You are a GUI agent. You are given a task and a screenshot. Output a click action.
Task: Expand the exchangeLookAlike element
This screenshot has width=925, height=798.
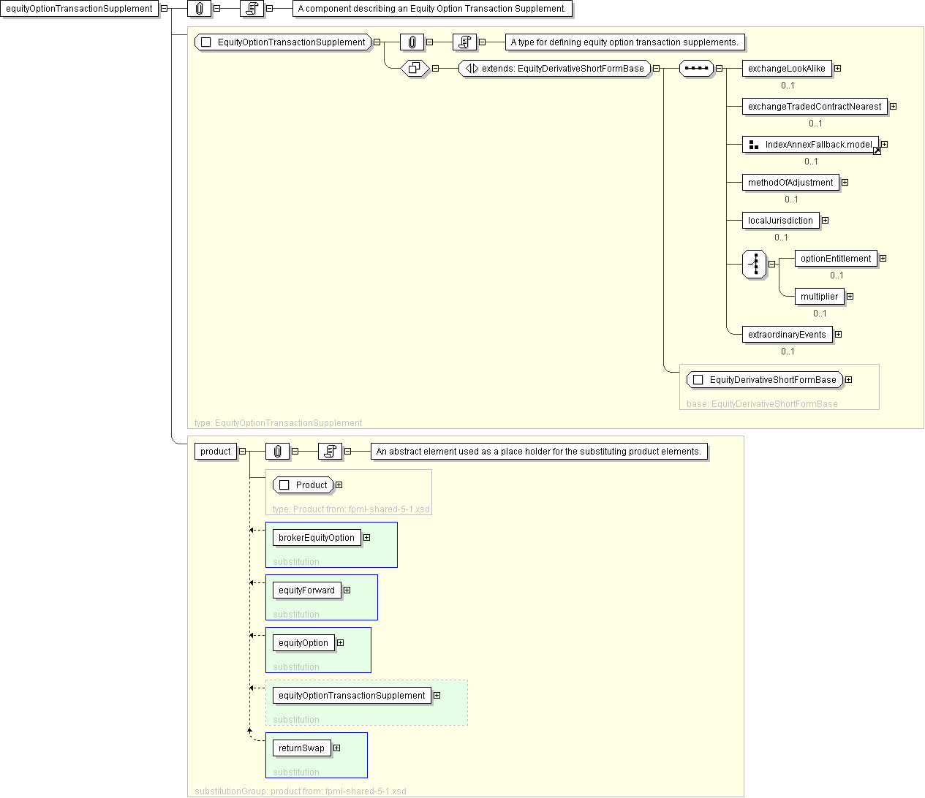point(837,69)
